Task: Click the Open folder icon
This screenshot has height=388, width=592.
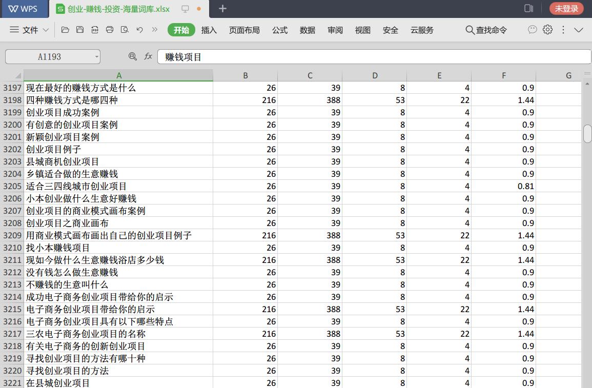Action: (x=65, y=30)
